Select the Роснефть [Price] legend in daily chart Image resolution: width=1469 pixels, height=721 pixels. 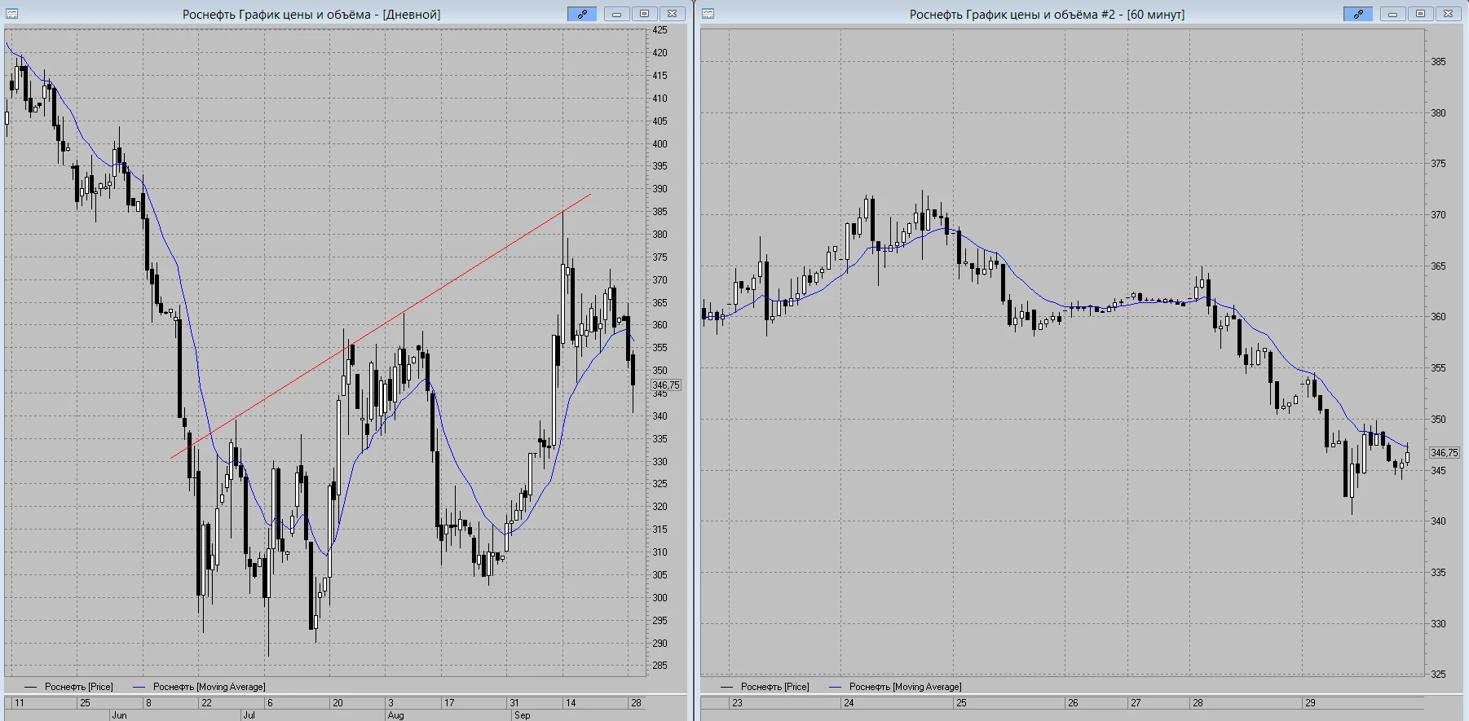click(x=69, y=687)
